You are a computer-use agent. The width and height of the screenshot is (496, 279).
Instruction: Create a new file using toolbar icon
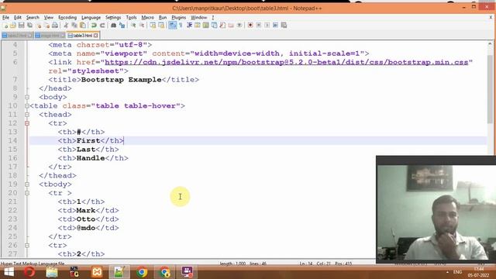(5, 26)
